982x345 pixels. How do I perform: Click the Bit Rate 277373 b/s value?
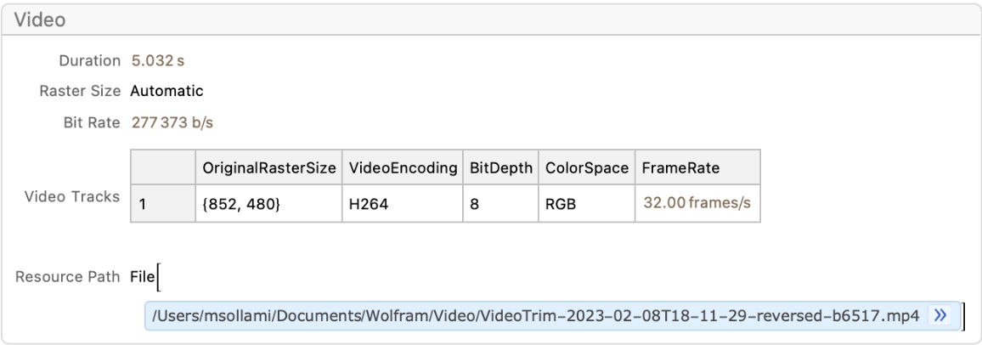[172, 122]
